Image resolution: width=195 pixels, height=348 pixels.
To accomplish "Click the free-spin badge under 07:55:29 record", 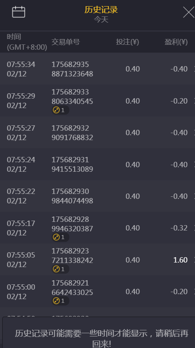I will pos(60,110).
